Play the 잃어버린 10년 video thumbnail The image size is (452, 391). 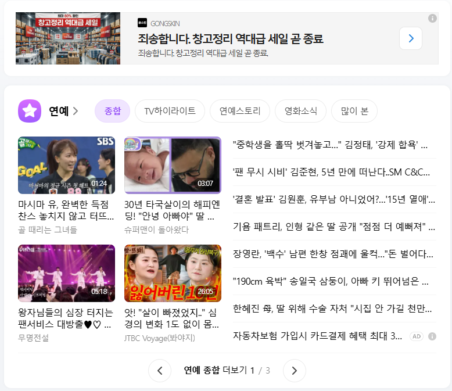pos(173,274)
